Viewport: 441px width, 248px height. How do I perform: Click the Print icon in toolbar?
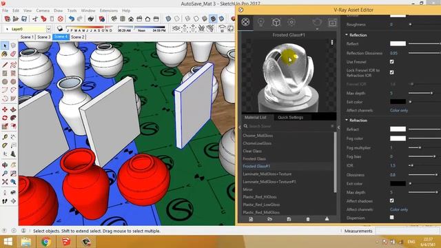pos(90,19)
